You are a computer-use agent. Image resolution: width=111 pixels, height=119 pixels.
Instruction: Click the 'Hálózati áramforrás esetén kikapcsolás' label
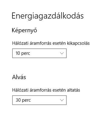pos(51,43)
